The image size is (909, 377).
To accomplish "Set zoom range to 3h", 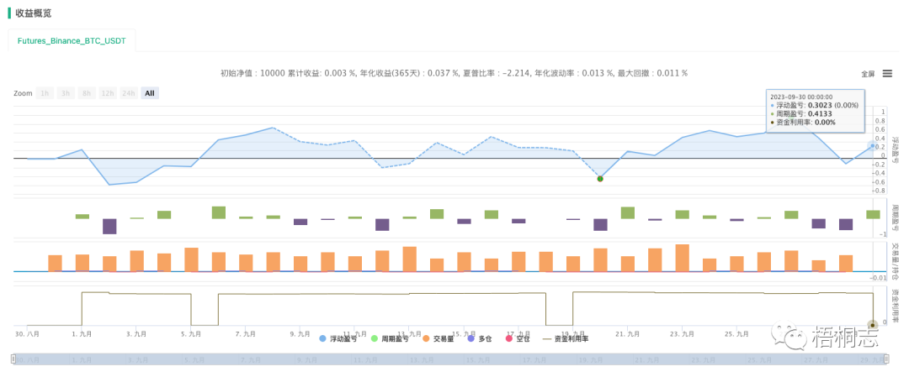I will pos(66,93).
